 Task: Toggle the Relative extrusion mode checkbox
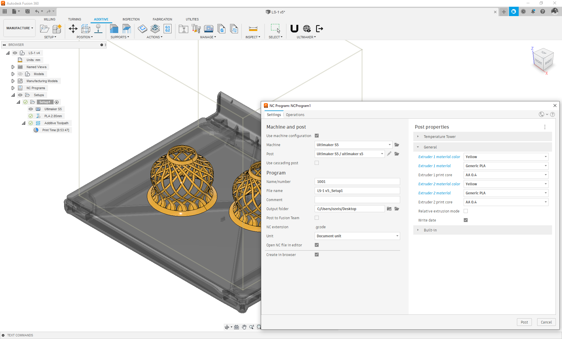click(x=466, y=211)
